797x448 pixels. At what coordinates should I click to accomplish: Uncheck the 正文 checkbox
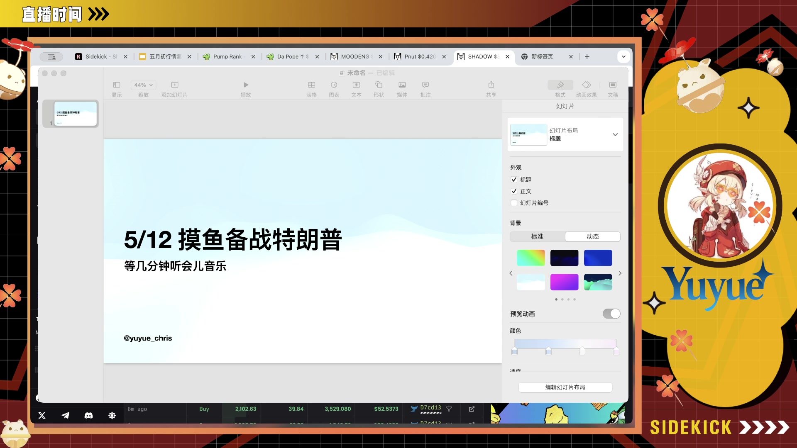click(514, 191)
